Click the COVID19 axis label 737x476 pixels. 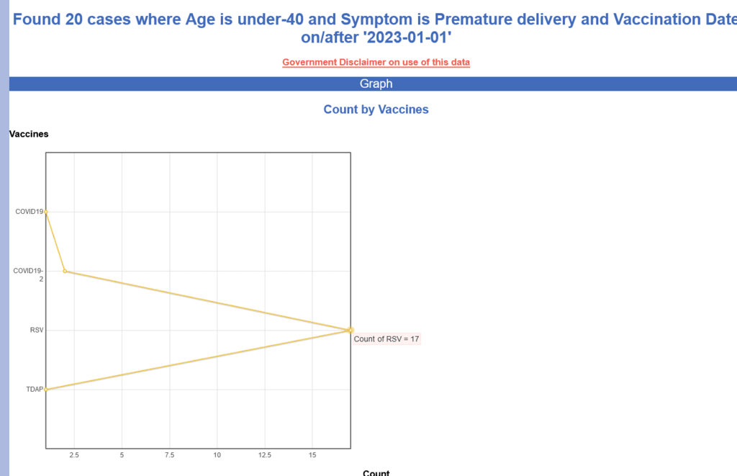[x=29, y=212]
